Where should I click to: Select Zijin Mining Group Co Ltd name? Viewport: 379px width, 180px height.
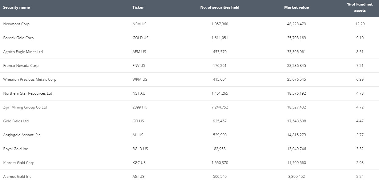click(25, 107)
